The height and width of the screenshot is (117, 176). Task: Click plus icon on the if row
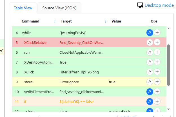point(157,102)
